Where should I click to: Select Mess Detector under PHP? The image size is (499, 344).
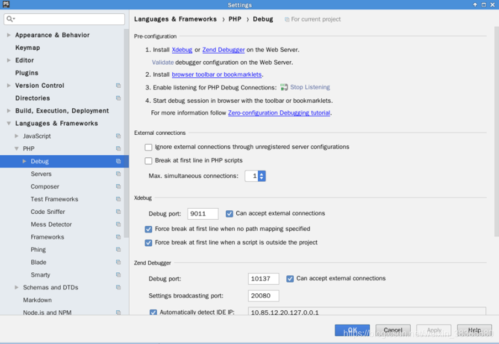pyautogui.click(x=51, y=224)
